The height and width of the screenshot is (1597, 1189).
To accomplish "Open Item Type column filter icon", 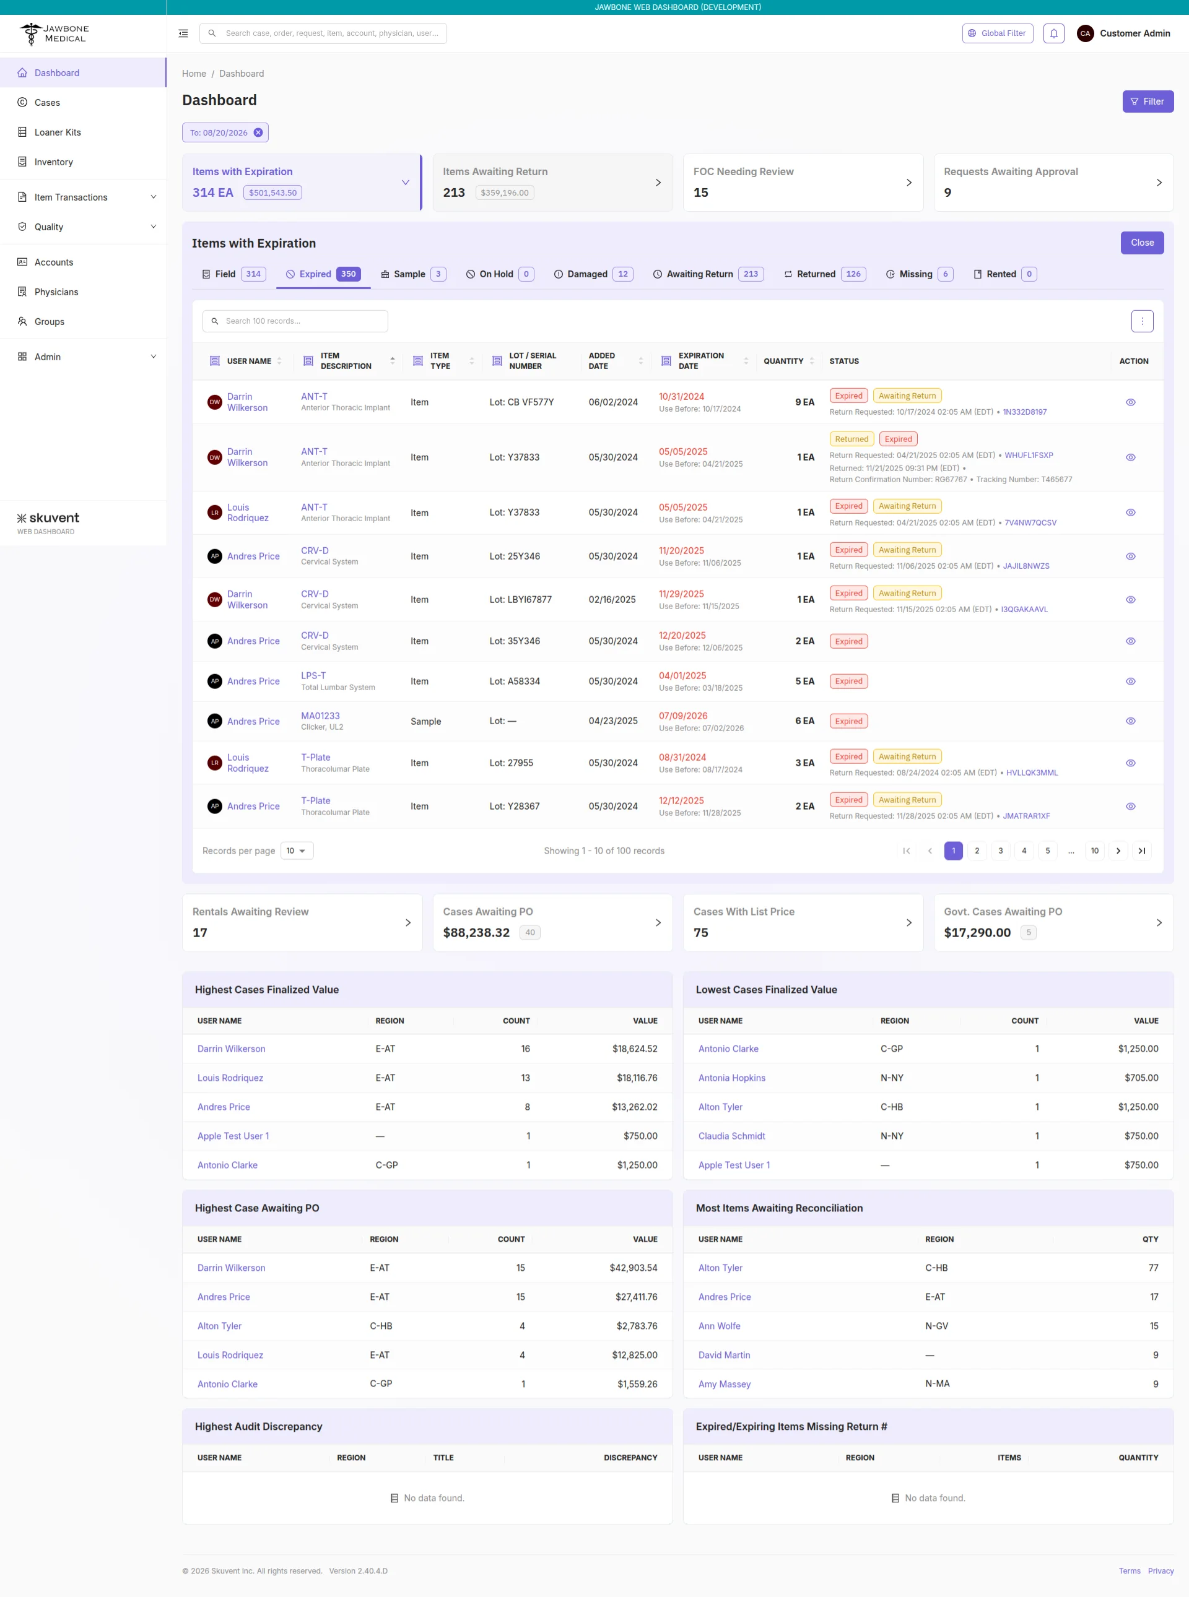I will click(x=417, y=360).
